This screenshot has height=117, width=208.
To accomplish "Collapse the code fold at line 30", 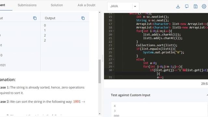I will [113, 70].
